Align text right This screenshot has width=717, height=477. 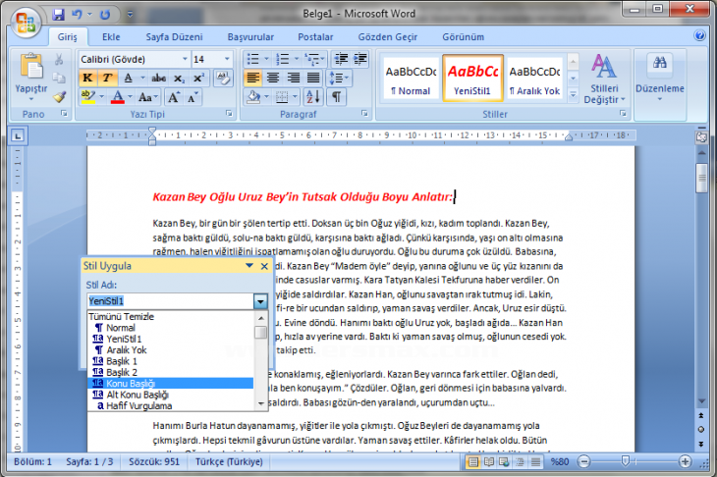pos(293,78)
